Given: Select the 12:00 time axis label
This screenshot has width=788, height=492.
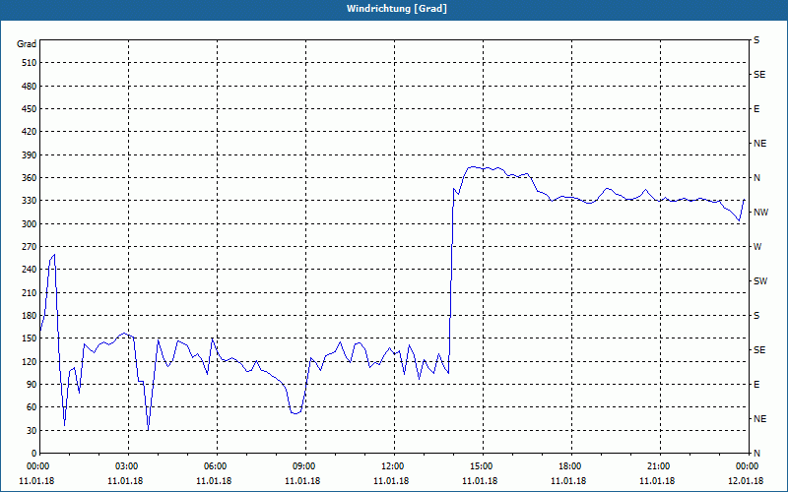Looking at the screenshot, I should pyautogui.click(x=394, y=465).
